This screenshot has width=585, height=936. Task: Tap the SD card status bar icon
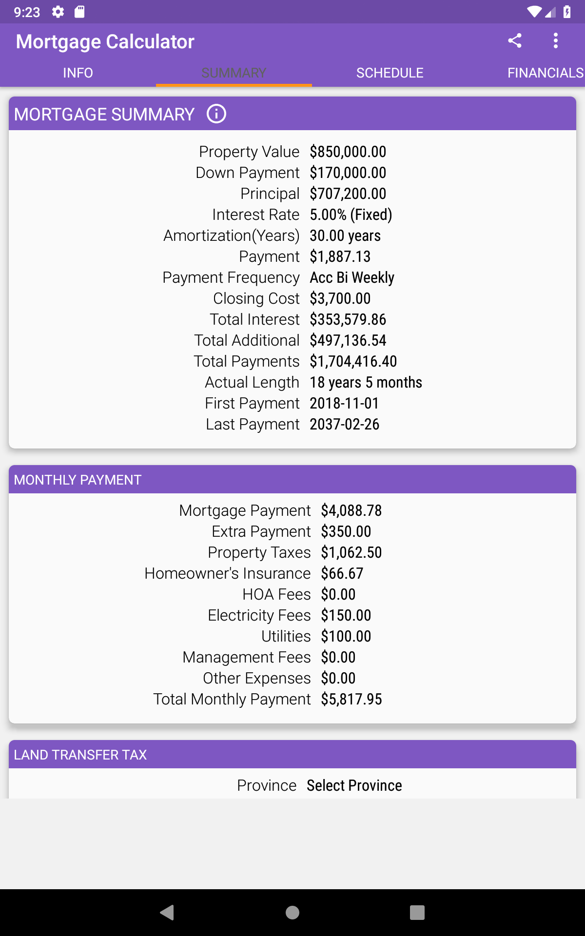(x=79, y=12)
